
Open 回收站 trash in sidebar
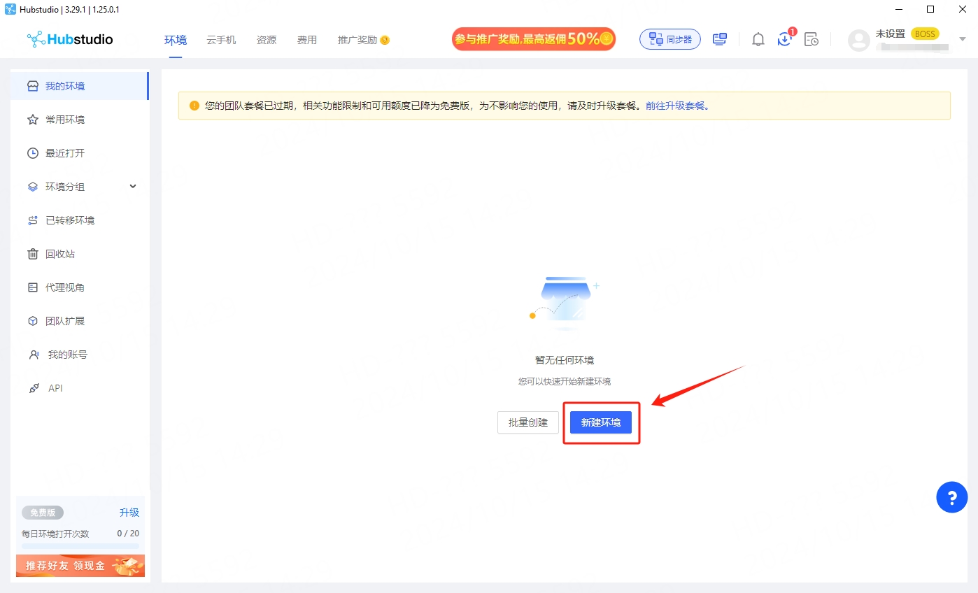click(60, 254)
